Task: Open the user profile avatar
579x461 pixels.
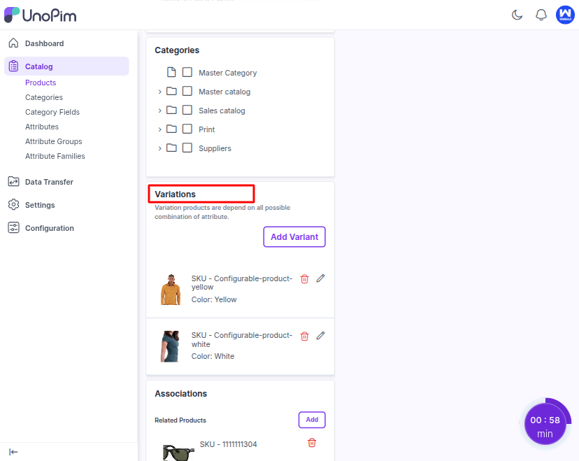Action: (565, 15)
